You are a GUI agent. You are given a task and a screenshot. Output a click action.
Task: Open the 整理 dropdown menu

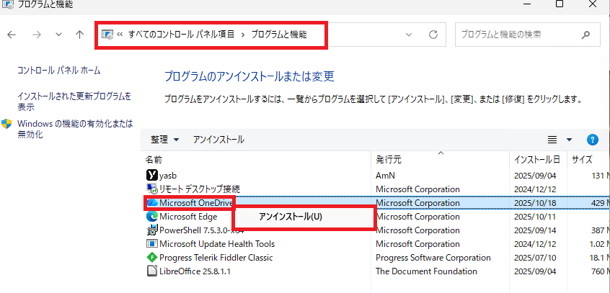165,140
